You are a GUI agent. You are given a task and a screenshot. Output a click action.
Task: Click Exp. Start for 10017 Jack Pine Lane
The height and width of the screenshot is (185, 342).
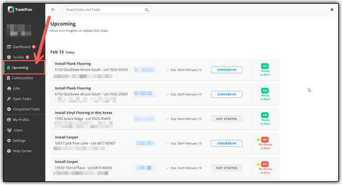coord(184,143)
